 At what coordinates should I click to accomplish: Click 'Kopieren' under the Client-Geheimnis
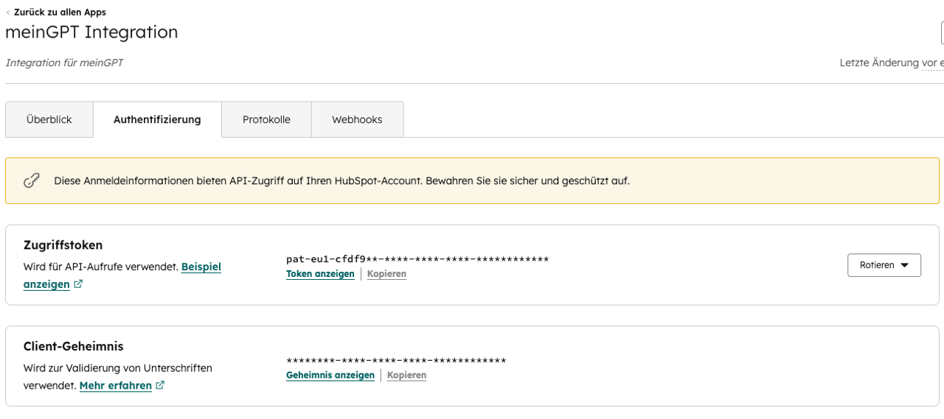(x=406, y=375)
